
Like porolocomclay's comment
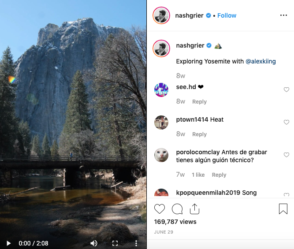287,155
